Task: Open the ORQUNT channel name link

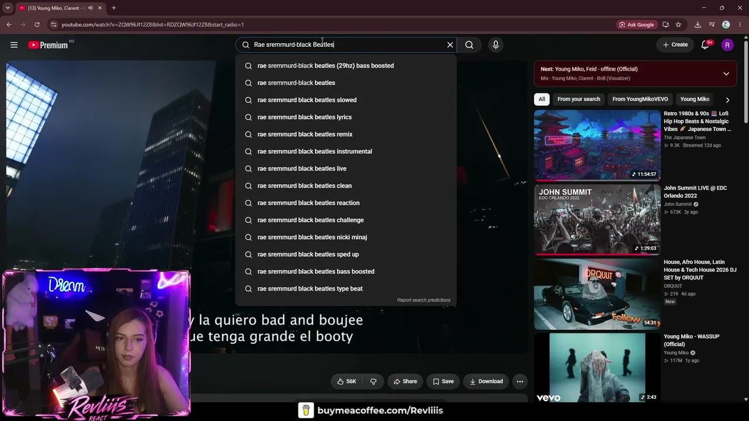Action: (x=673, y=286)
